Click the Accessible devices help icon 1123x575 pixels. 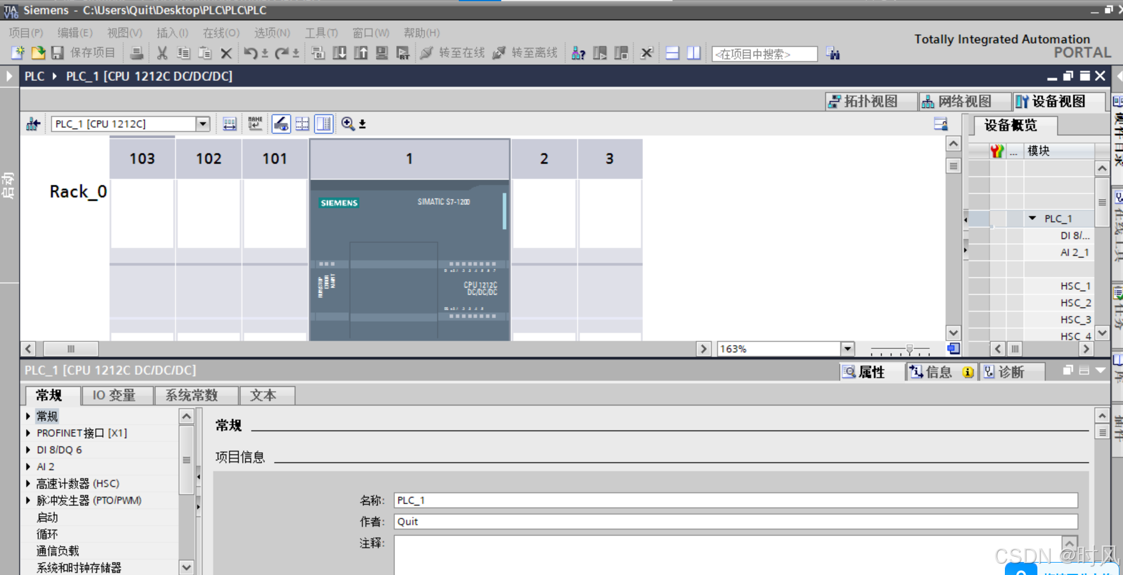[x=579, y=53]
